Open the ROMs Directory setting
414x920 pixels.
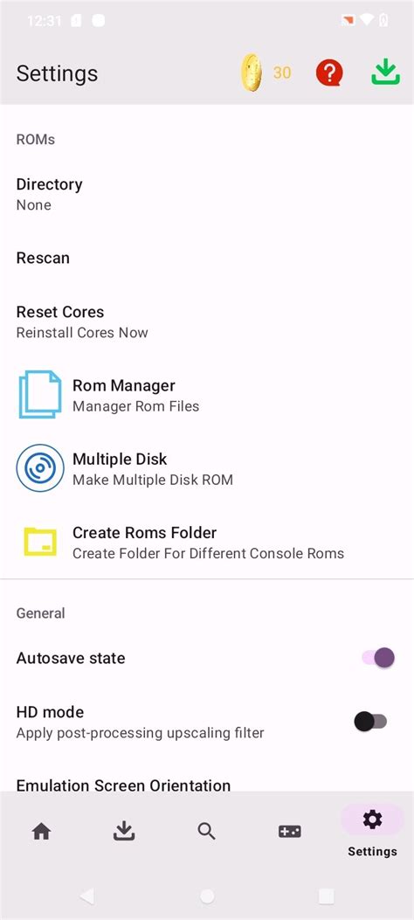(x=207, y=194)
